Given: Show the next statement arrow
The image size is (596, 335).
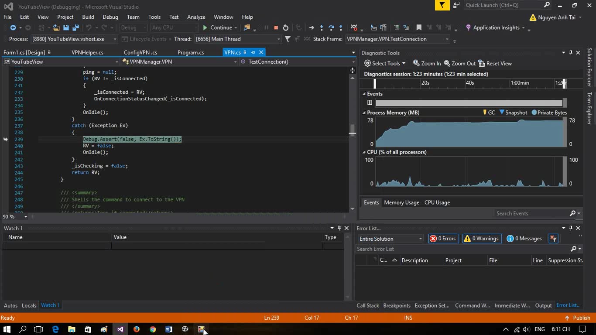Looking at the screenshot, I should coord(312,27).
